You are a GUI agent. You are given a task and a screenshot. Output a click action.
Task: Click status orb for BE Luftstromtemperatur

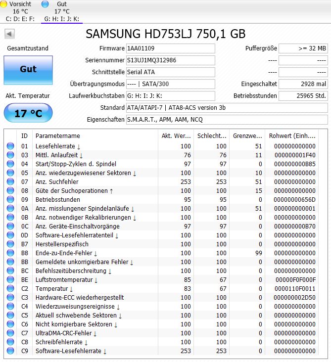point(10,279)
